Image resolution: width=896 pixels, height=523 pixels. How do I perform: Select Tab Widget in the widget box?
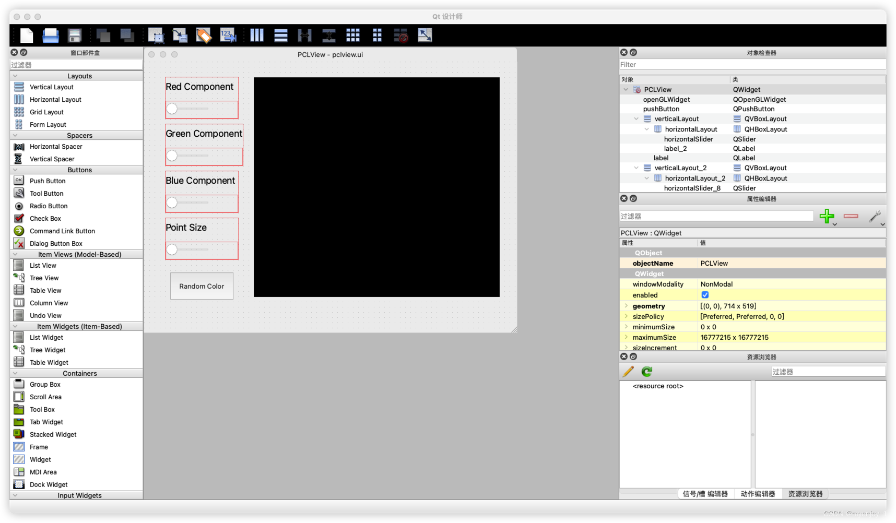pyautogui.click(x=46, y=422)
